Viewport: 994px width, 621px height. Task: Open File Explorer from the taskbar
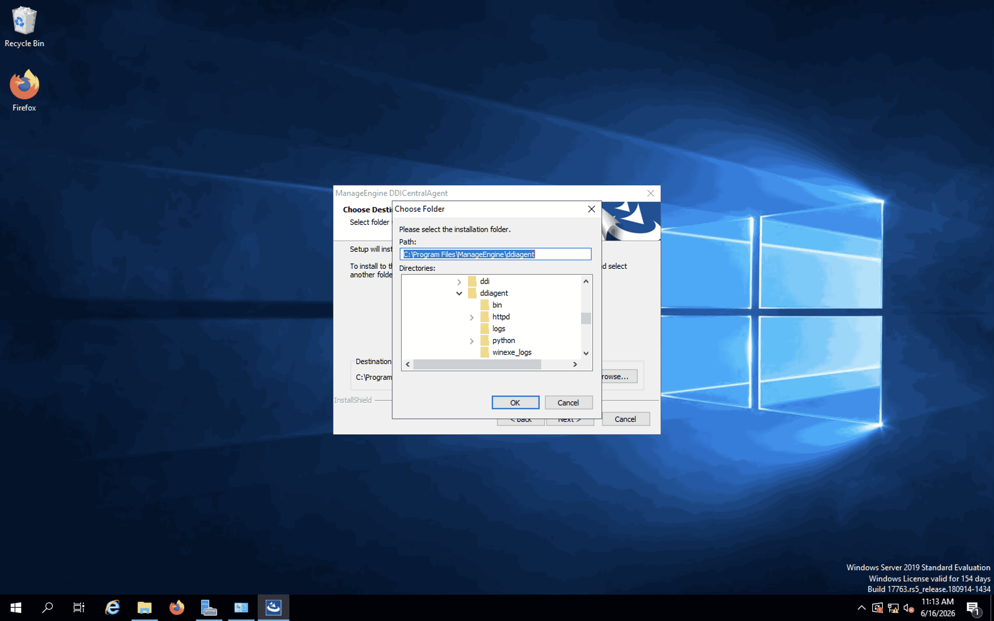click(145, 608)
